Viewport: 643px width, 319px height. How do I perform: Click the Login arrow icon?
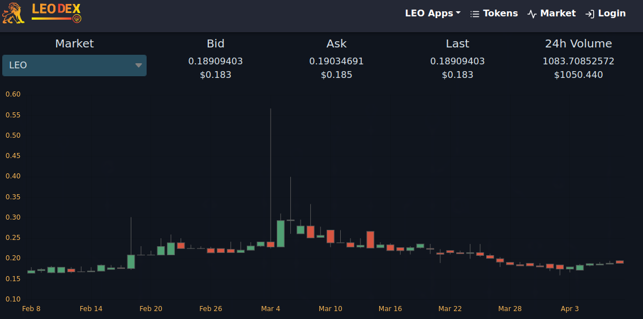click(590, 14)
